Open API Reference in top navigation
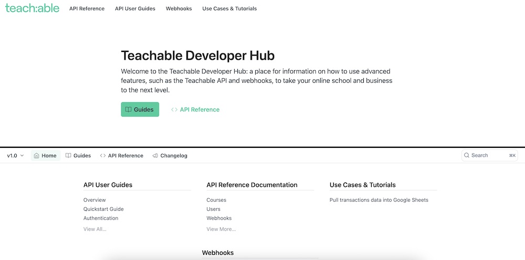The height and width of the screenshot is (260, 525). (x=87, y=9)
